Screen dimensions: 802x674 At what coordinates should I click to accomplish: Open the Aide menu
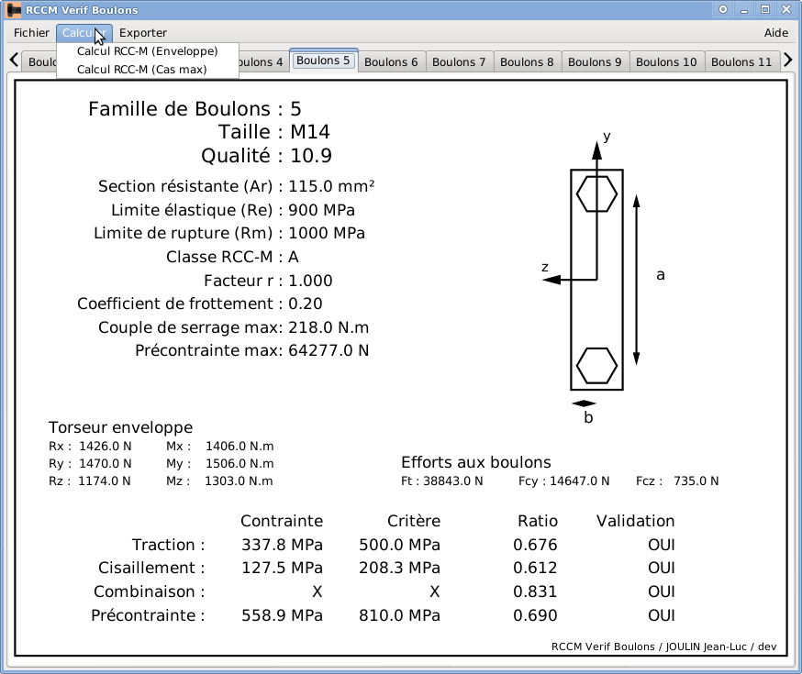[x=776, y=33]
